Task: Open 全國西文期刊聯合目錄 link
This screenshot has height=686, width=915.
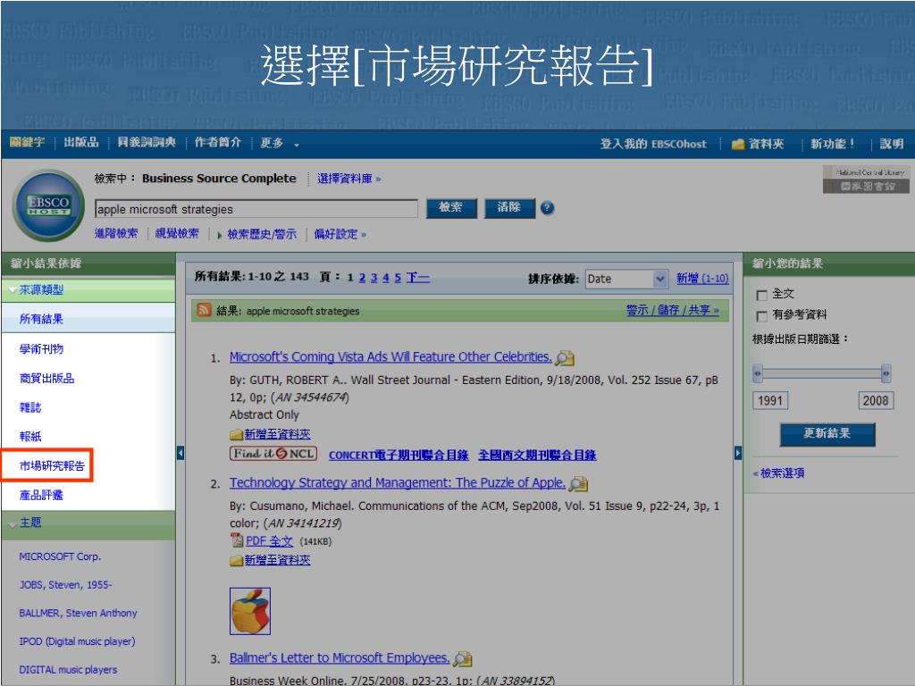Action: coord(537,455)
